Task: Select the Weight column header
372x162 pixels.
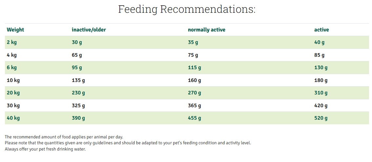Action: click(15, 30)
